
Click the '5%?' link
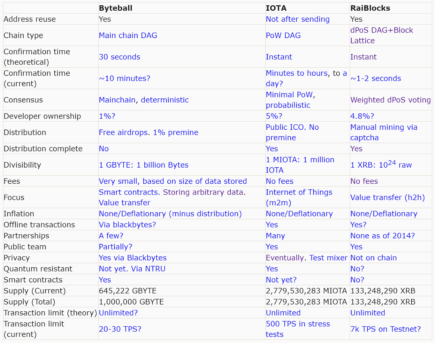coord(274,116)
